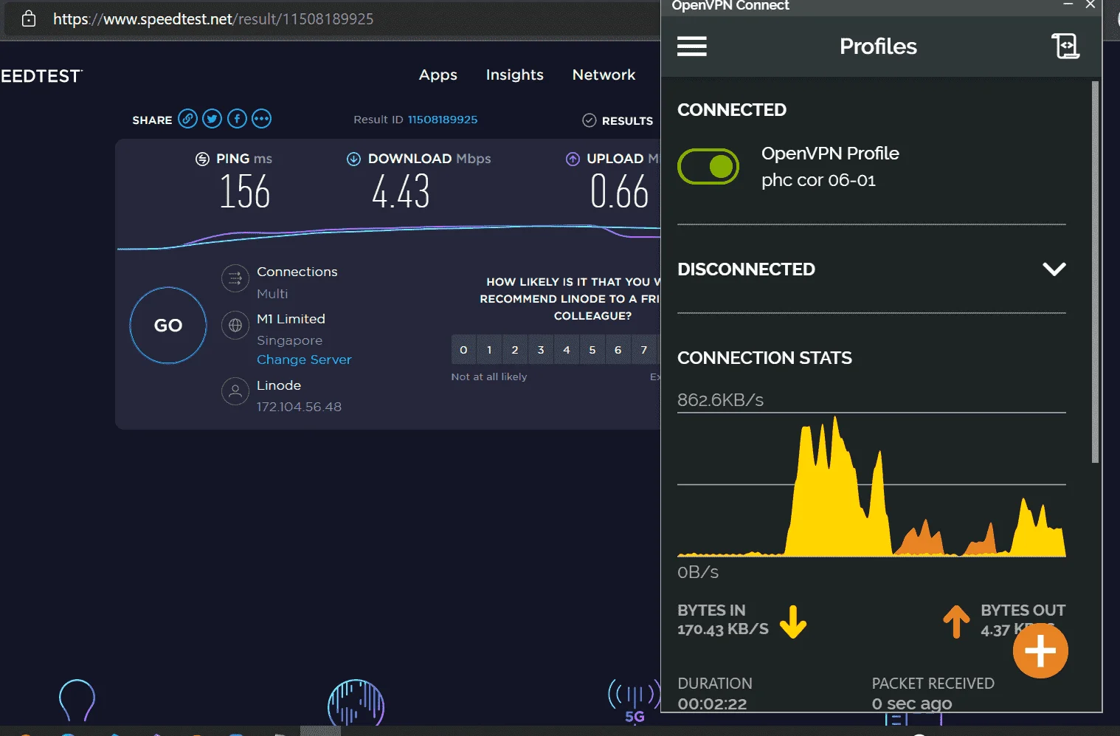Select rating 5 in the recommendation survey
Image resolution: width=1120 pixels, height=736 pixels.
click(592, 350)
